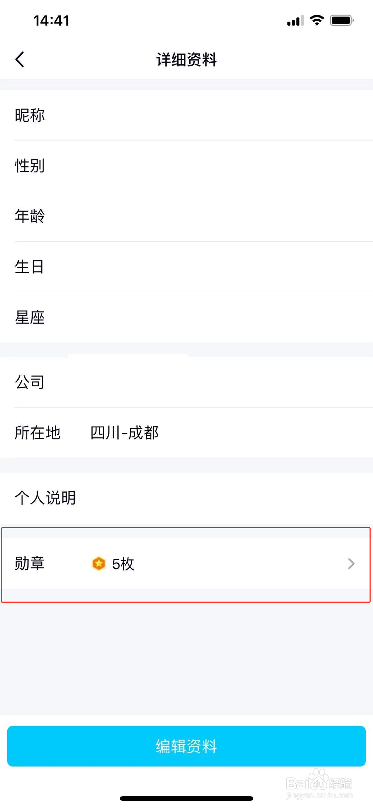Viewport: 373px width, 808px height.
Task: Tap the 14:41 status bar clock
Action: pos(51,21)
